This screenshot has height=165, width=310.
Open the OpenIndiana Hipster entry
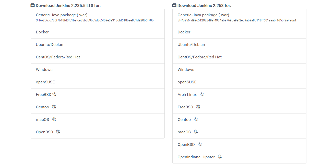(239, 157)
